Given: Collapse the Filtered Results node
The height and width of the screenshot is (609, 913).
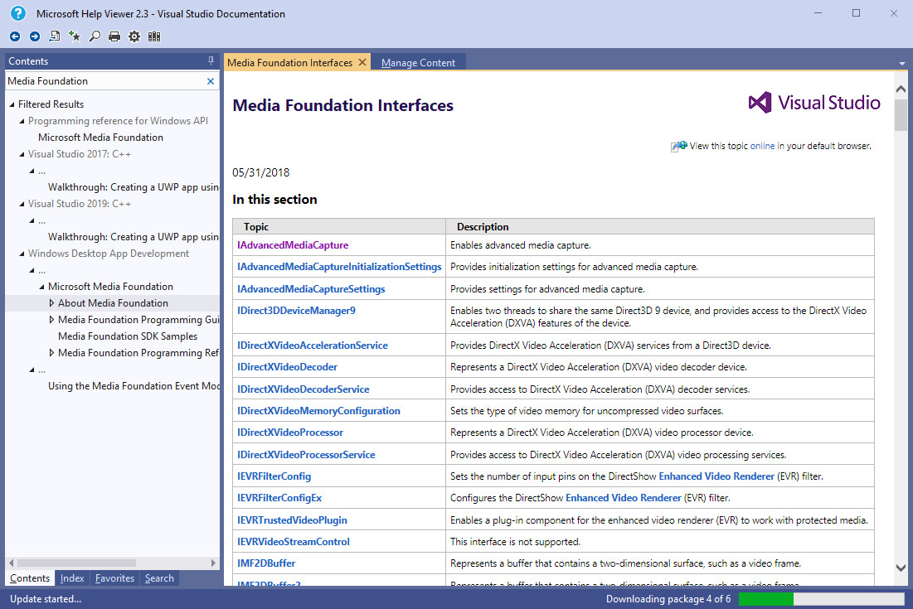Looking at the screenshot, I should 12,104.
